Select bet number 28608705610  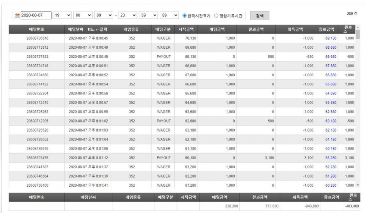click(37, 38)
